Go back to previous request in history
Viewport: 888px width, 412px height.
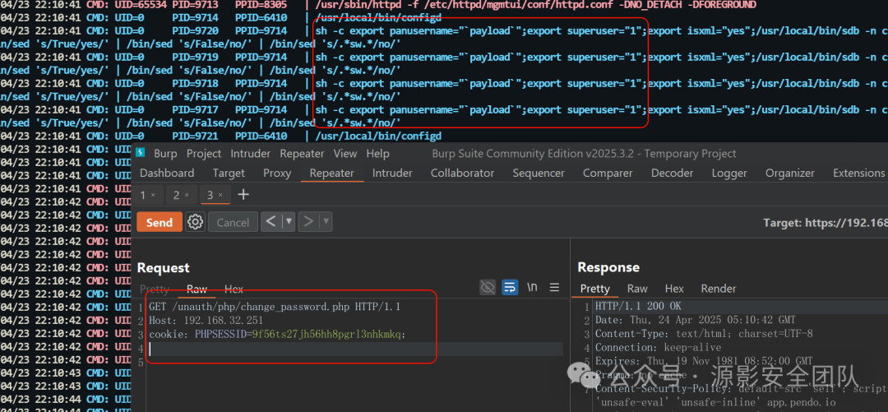click(271, 221)
